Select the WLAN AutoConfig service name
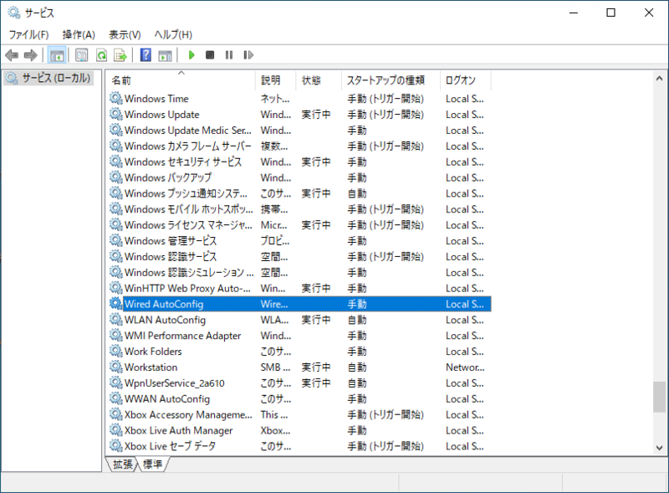Viewport: 669px width, 493px height. point(165,320)
